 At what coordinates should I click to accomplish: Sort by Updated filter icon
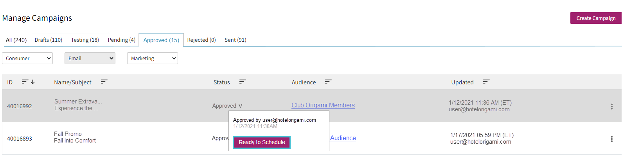(x=486, y=82)
